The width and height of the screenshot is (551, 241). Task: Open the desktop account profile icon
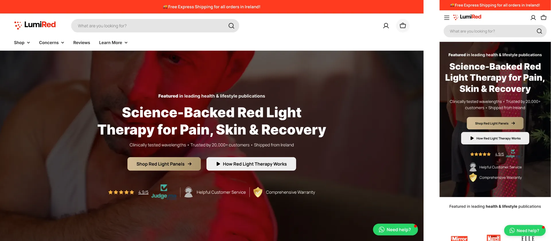386,26
